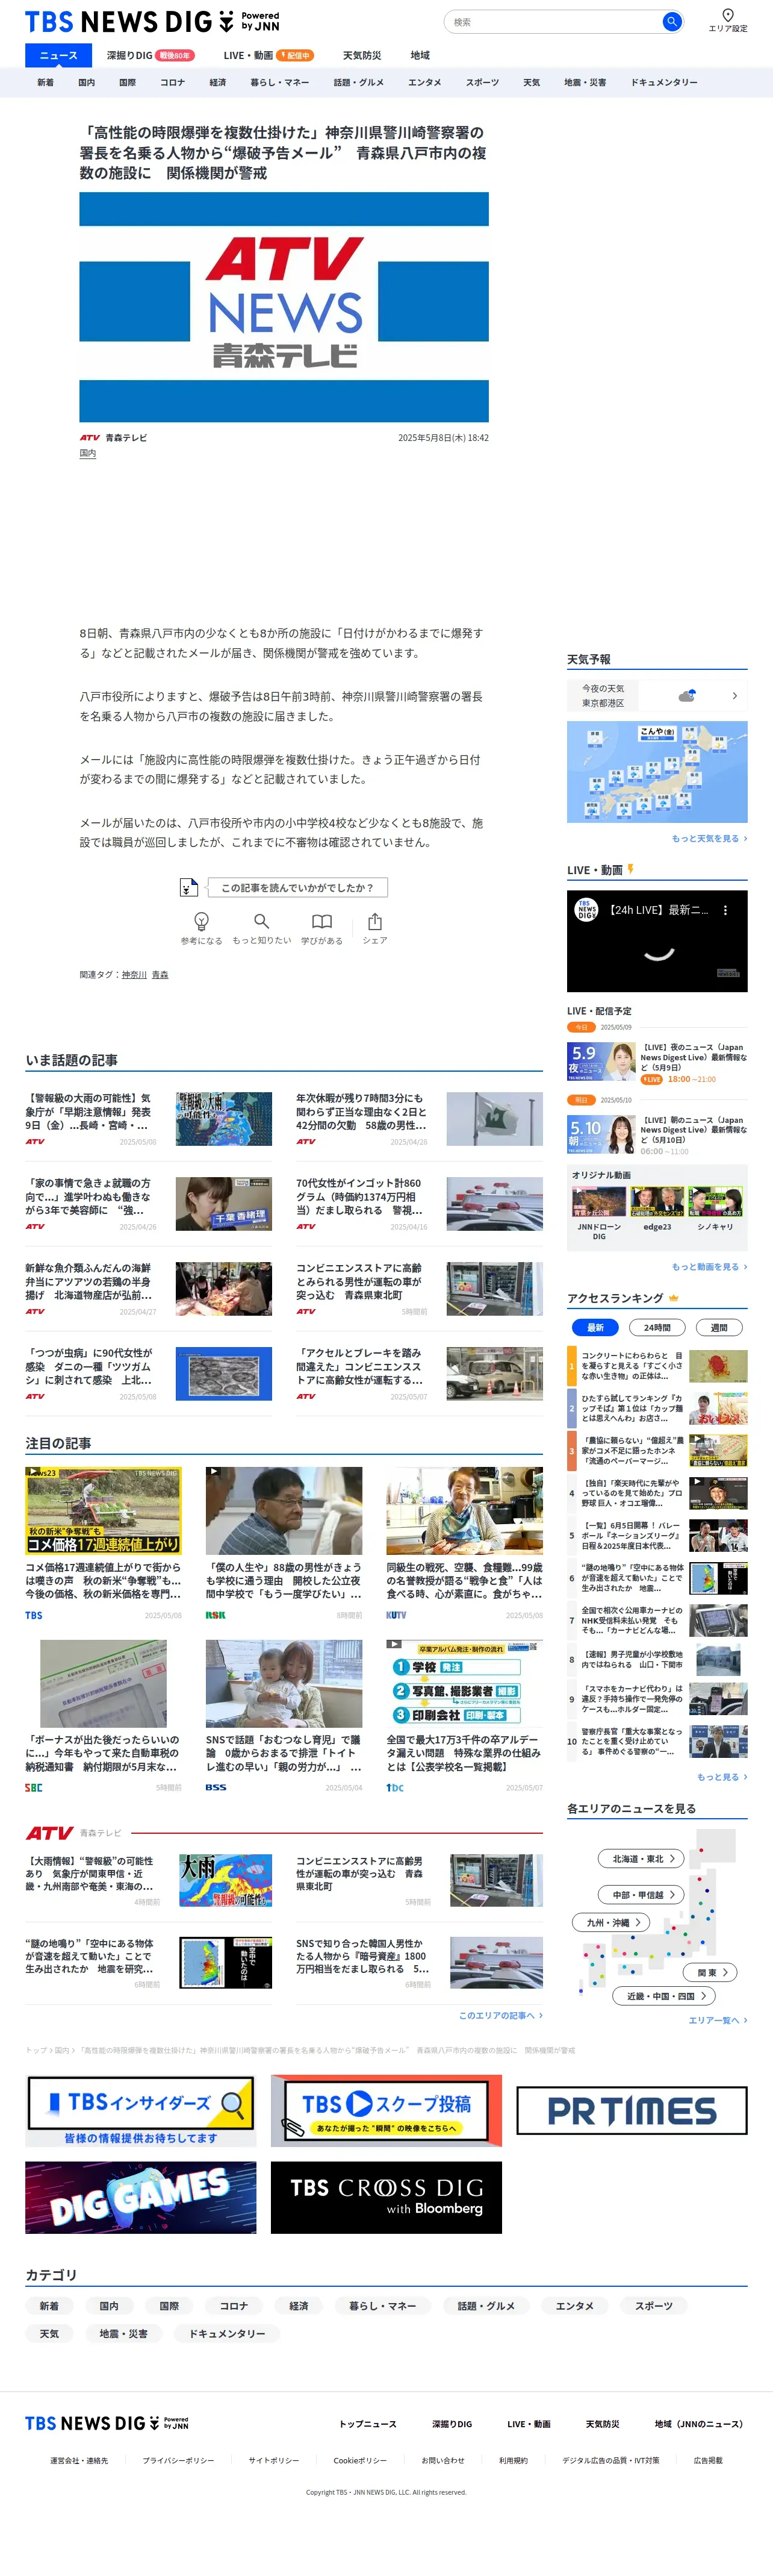Switch ranking to 24時間 tab
This screenshot has width=773, height=2576.
656,1328
